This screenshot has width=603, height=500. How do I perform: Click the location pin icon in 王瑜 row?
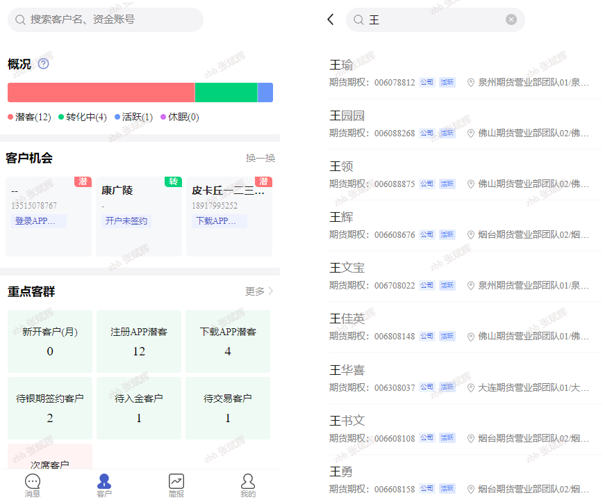[471, 82]
